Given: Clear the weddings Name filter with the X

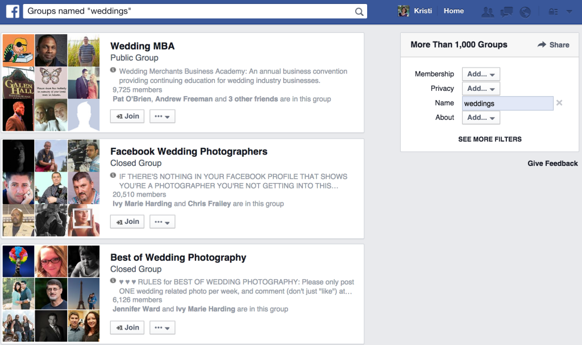Looking at the screenshot, I should point(559,103).
